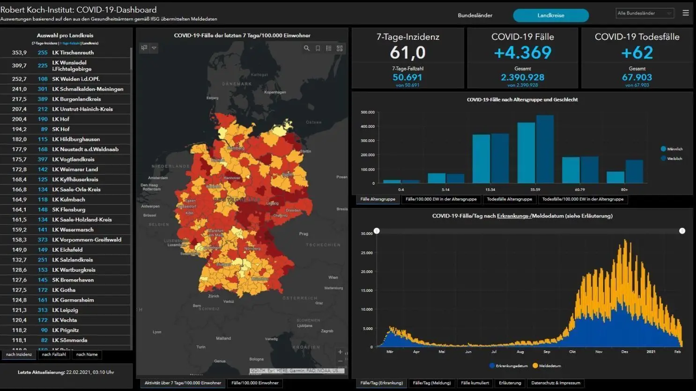Click the left handle of timeline slider

pos(377,231)
